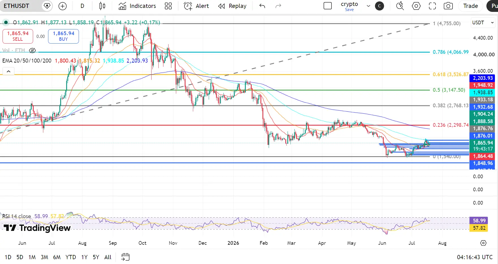
Task: Click the EMA 20 value 1,800.43 in legend
Action: [x=65, y=61]
